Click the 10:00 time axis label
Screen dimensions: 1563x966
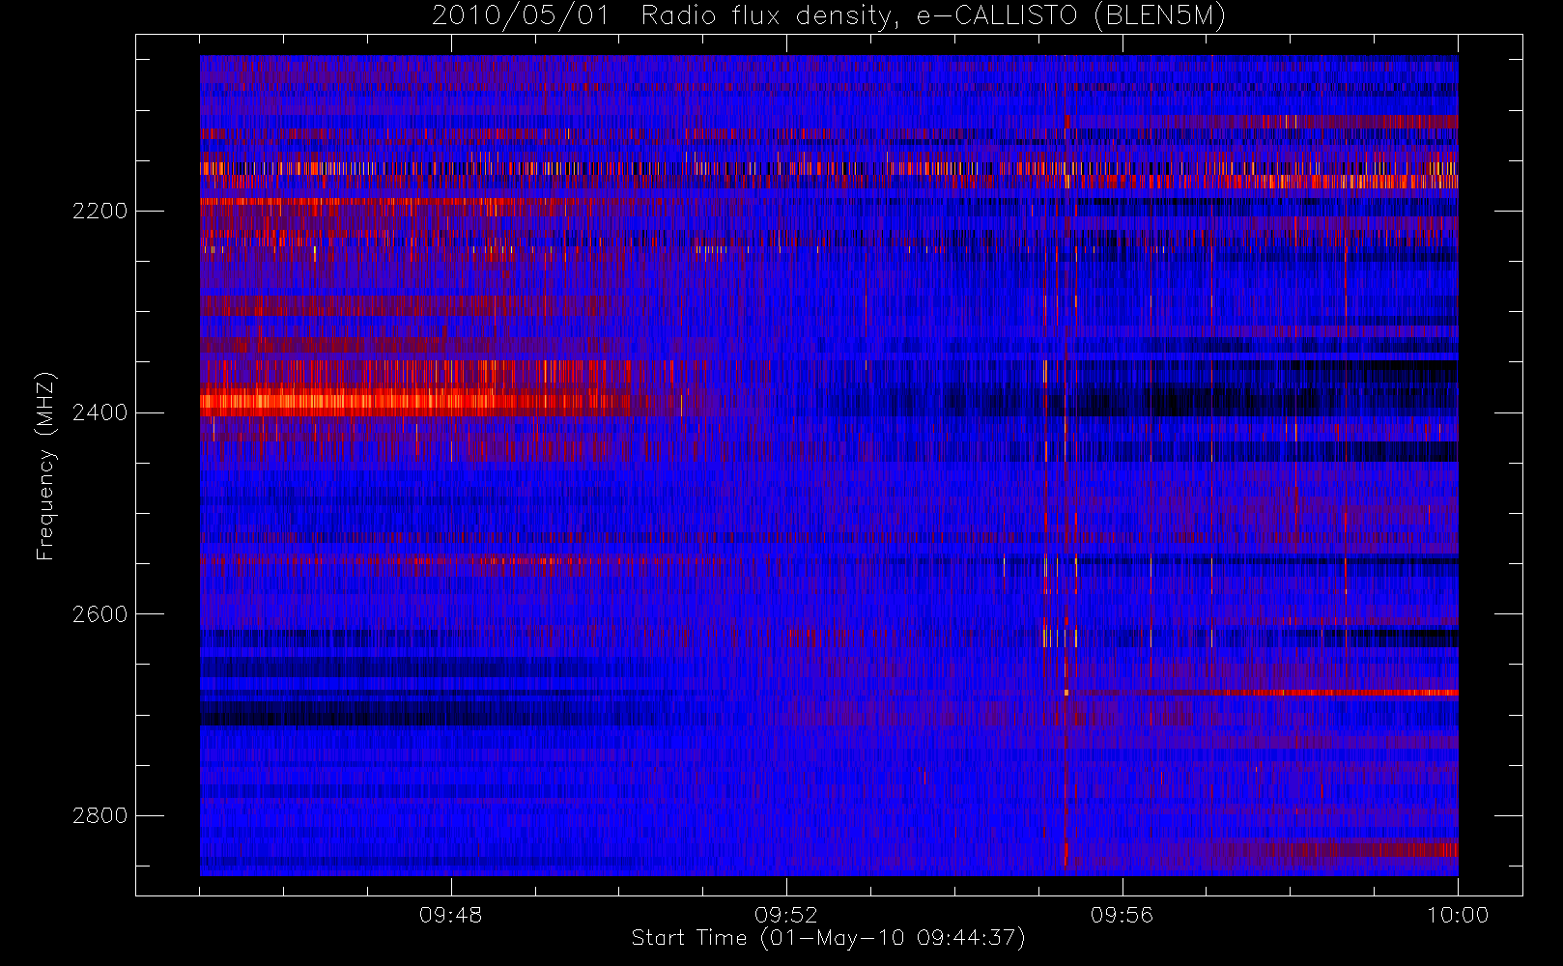click(x=1458, y=914)
